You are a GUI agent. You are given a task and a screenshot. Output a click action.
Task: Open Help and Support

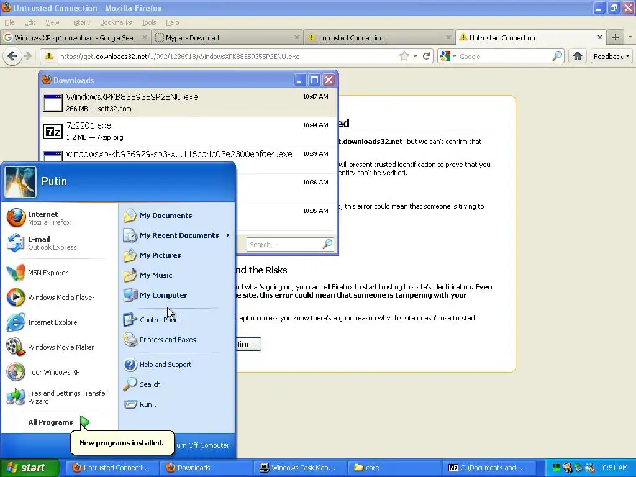177,364
